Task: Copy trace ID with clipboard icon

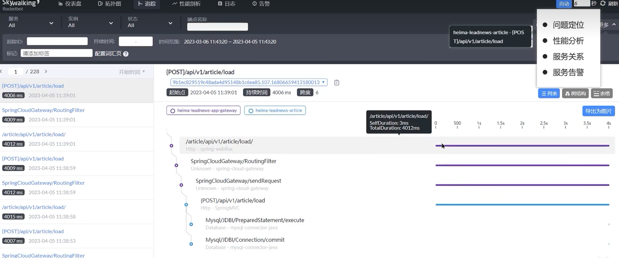Action: [337, 82]
